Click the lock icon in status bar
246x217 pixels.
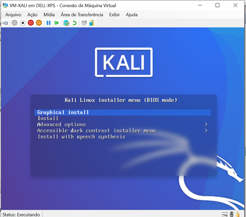(x=238, y=214)
